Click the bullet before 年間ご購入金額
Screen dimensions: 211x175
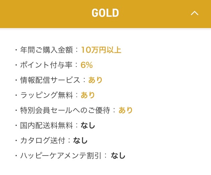point(16,50)
